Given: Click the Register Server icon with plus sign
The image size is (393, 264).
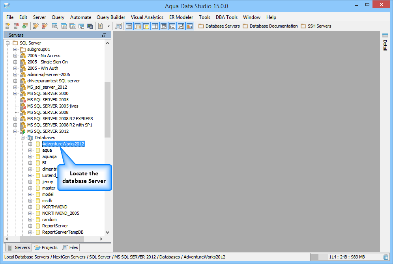Looking at the screenshot, I should coord(7,26).
